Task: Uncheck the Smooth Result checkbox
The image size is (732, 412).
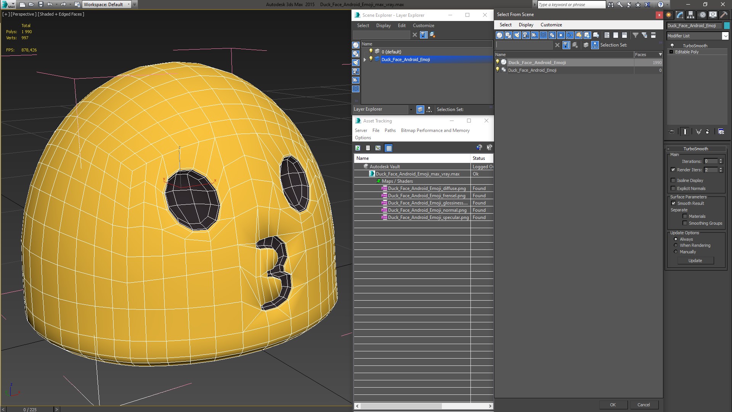Action: 673,203
